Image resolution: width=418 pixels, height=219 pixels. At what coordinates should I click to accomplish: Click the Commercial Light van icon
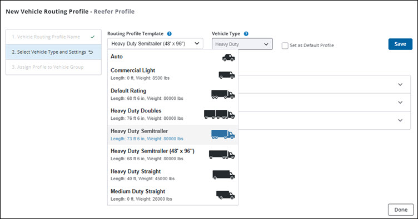tap(227, 75)
